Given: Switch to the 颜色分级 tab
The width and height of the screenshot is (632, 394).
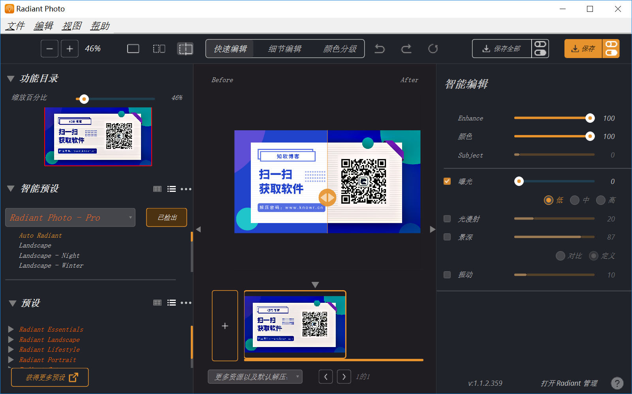Looking at the screenshot, I should (x=340, y=49).
